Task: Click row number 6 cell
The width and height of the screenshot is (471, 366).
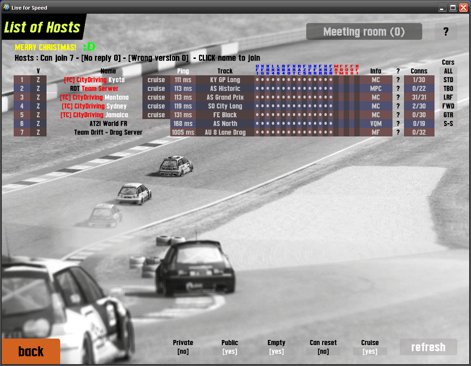Action: pos(22,123)
